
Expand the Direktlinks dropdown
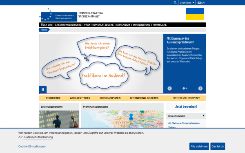click(x=187, y=3)
